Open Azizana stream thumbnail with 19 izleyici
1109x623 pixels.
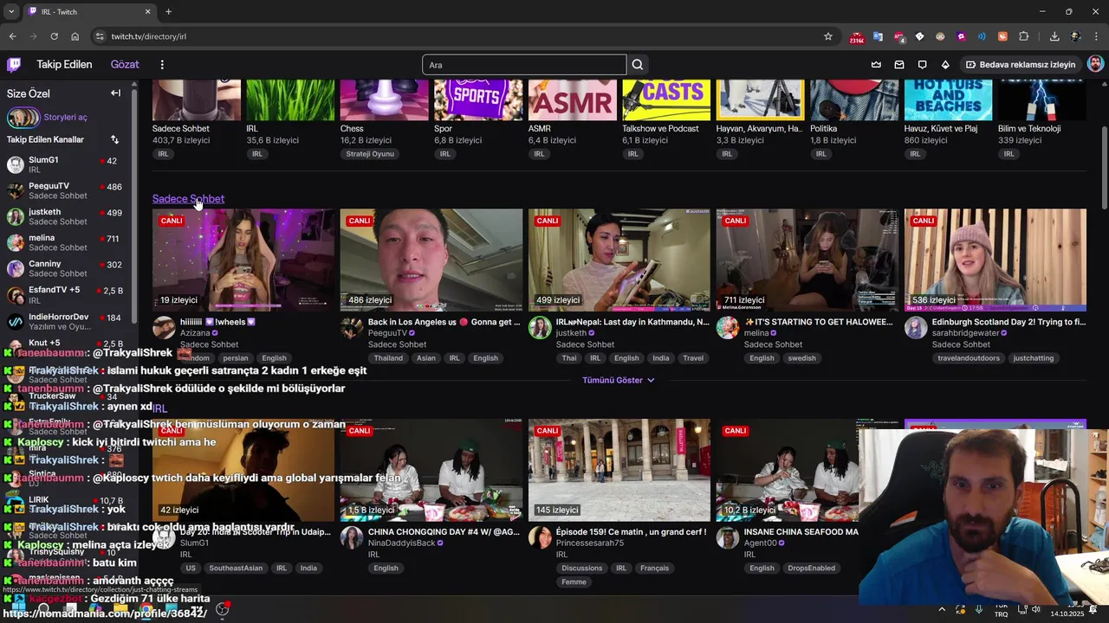click(x=243, y=260)
